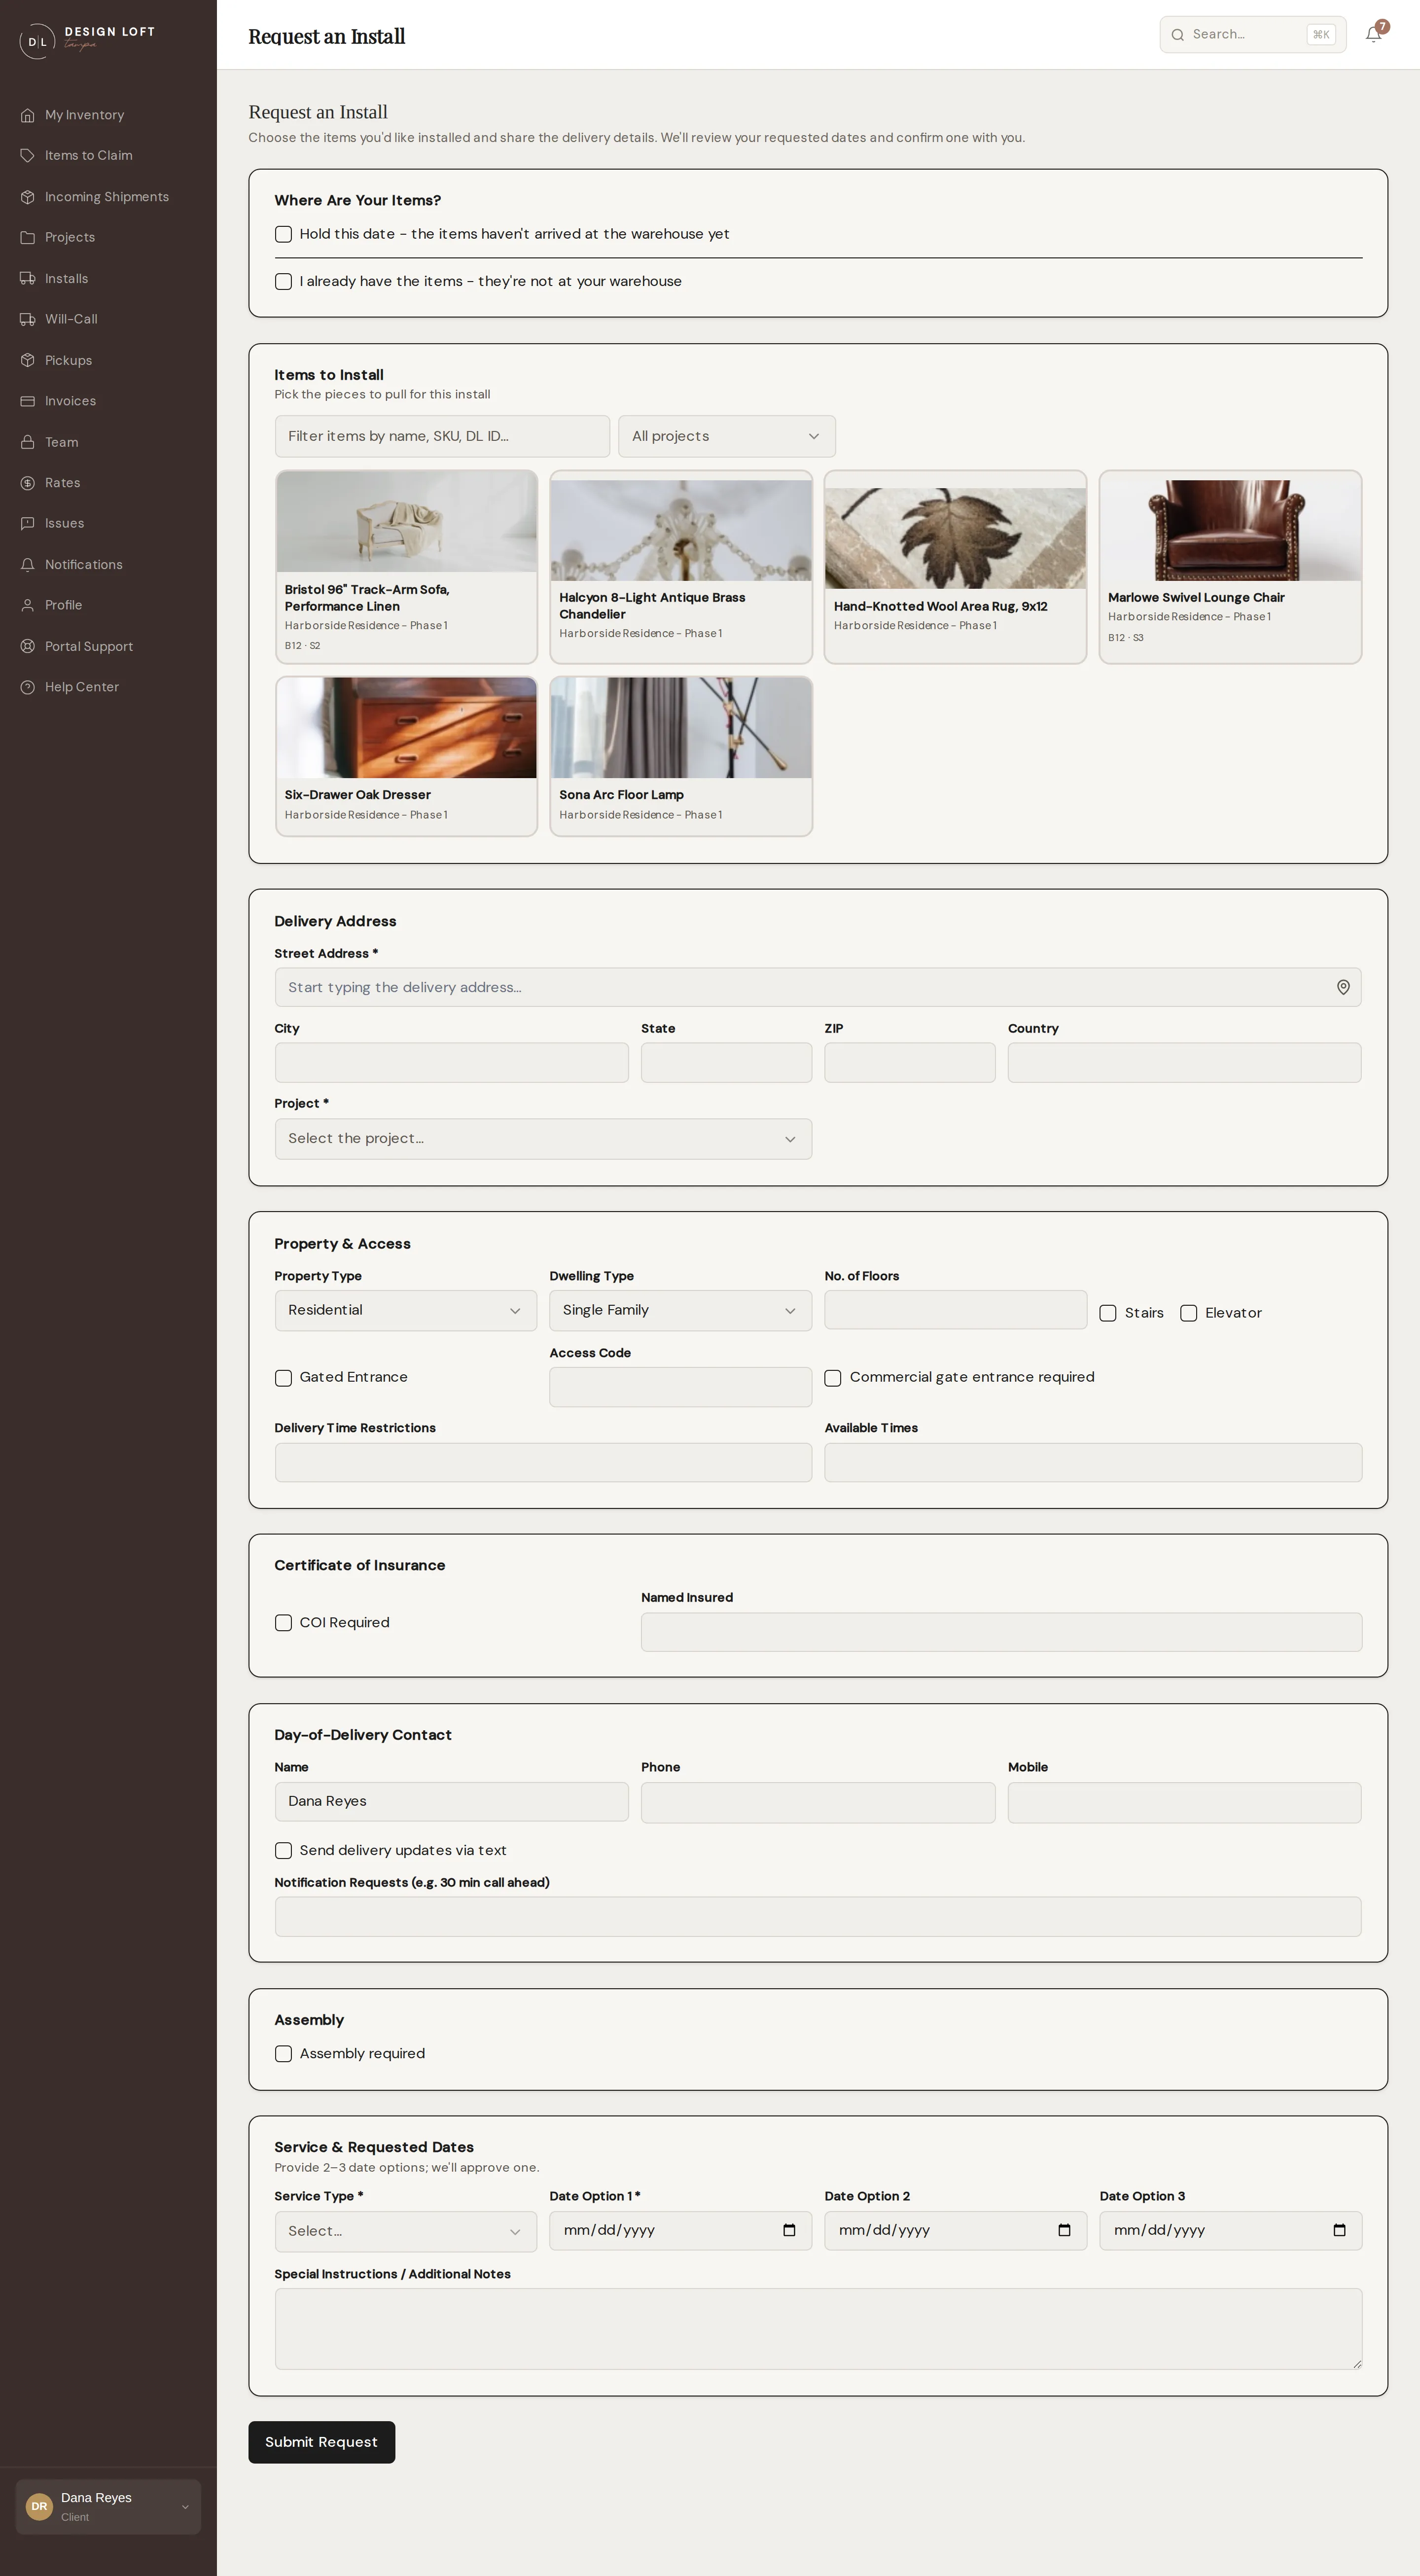
Task: Click the Pickups package icon
Action: [x=28, y=361]
